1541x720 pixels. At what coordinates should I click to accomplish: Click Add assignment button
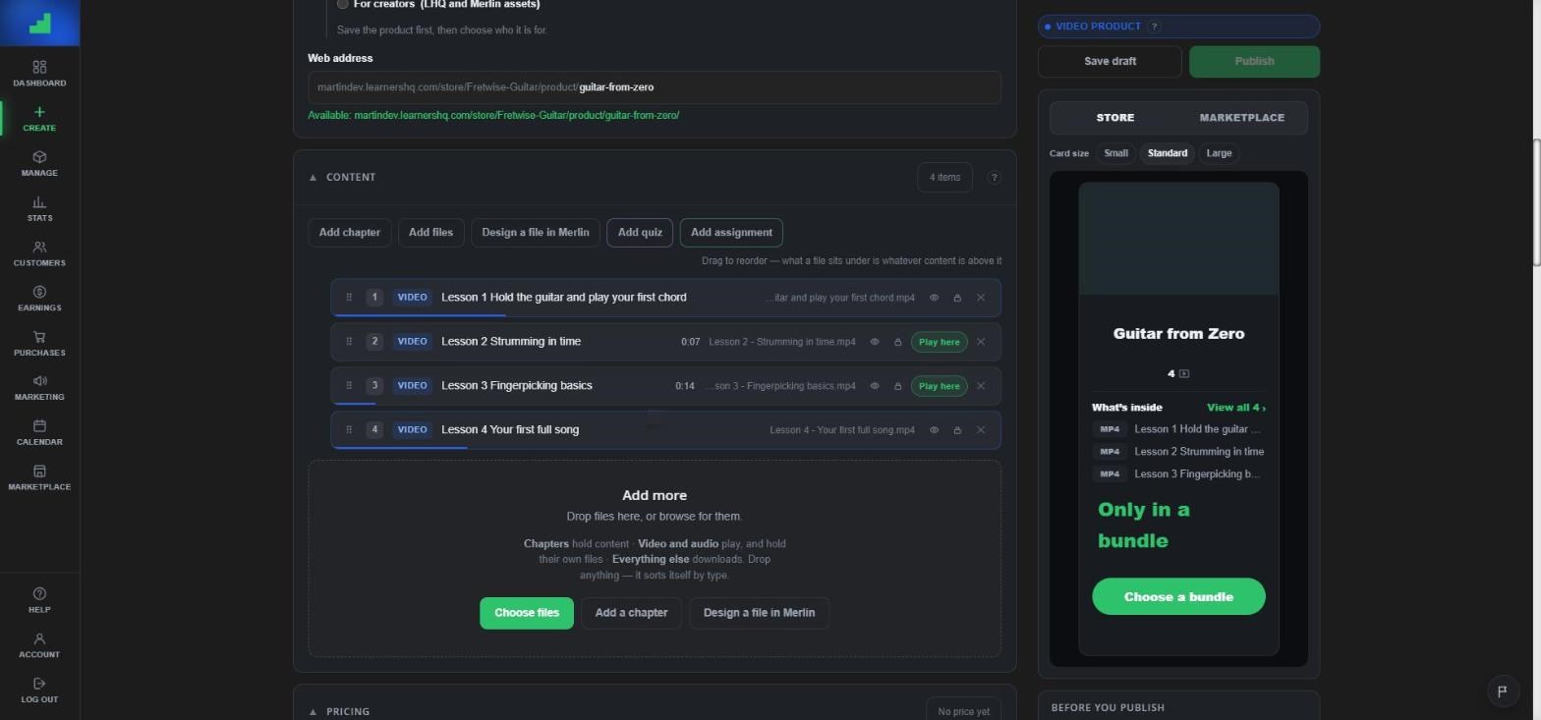click(731, 233)
